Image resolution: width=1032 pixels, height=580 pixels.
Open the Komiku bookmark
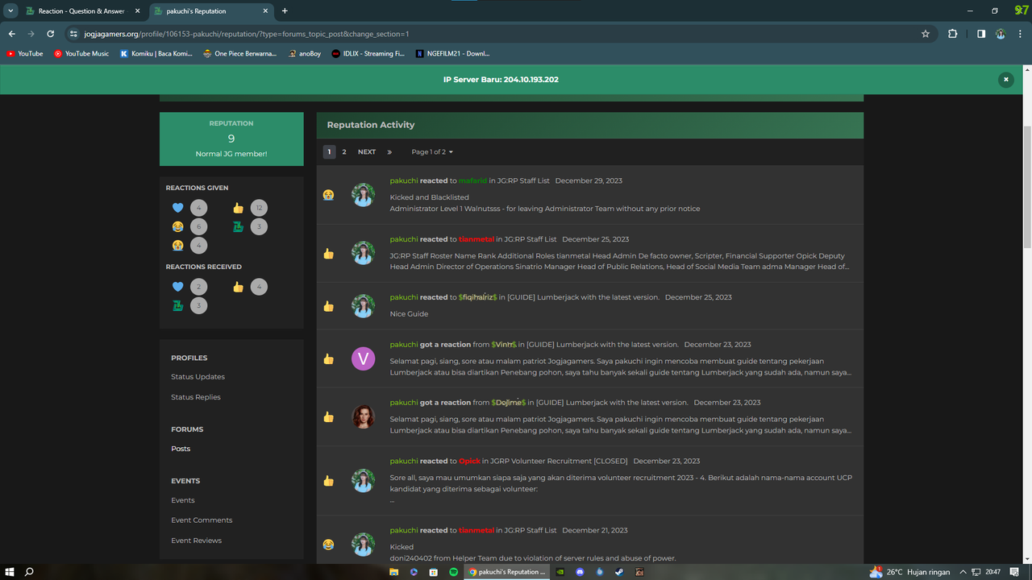coord(156,54)
